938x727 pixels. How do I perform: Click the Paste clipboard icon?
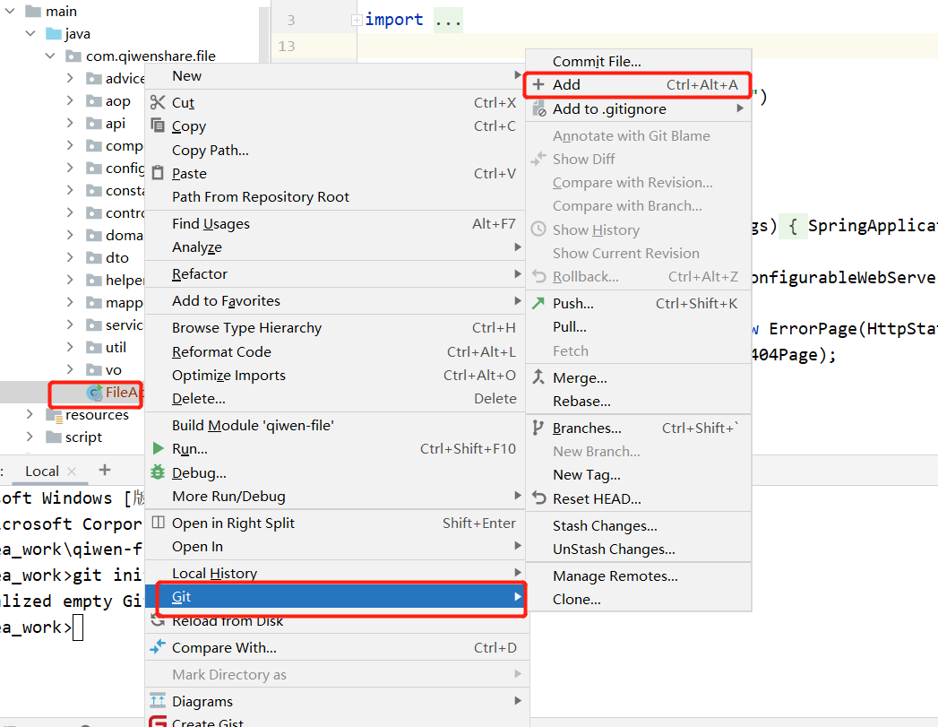coord(158,173)
